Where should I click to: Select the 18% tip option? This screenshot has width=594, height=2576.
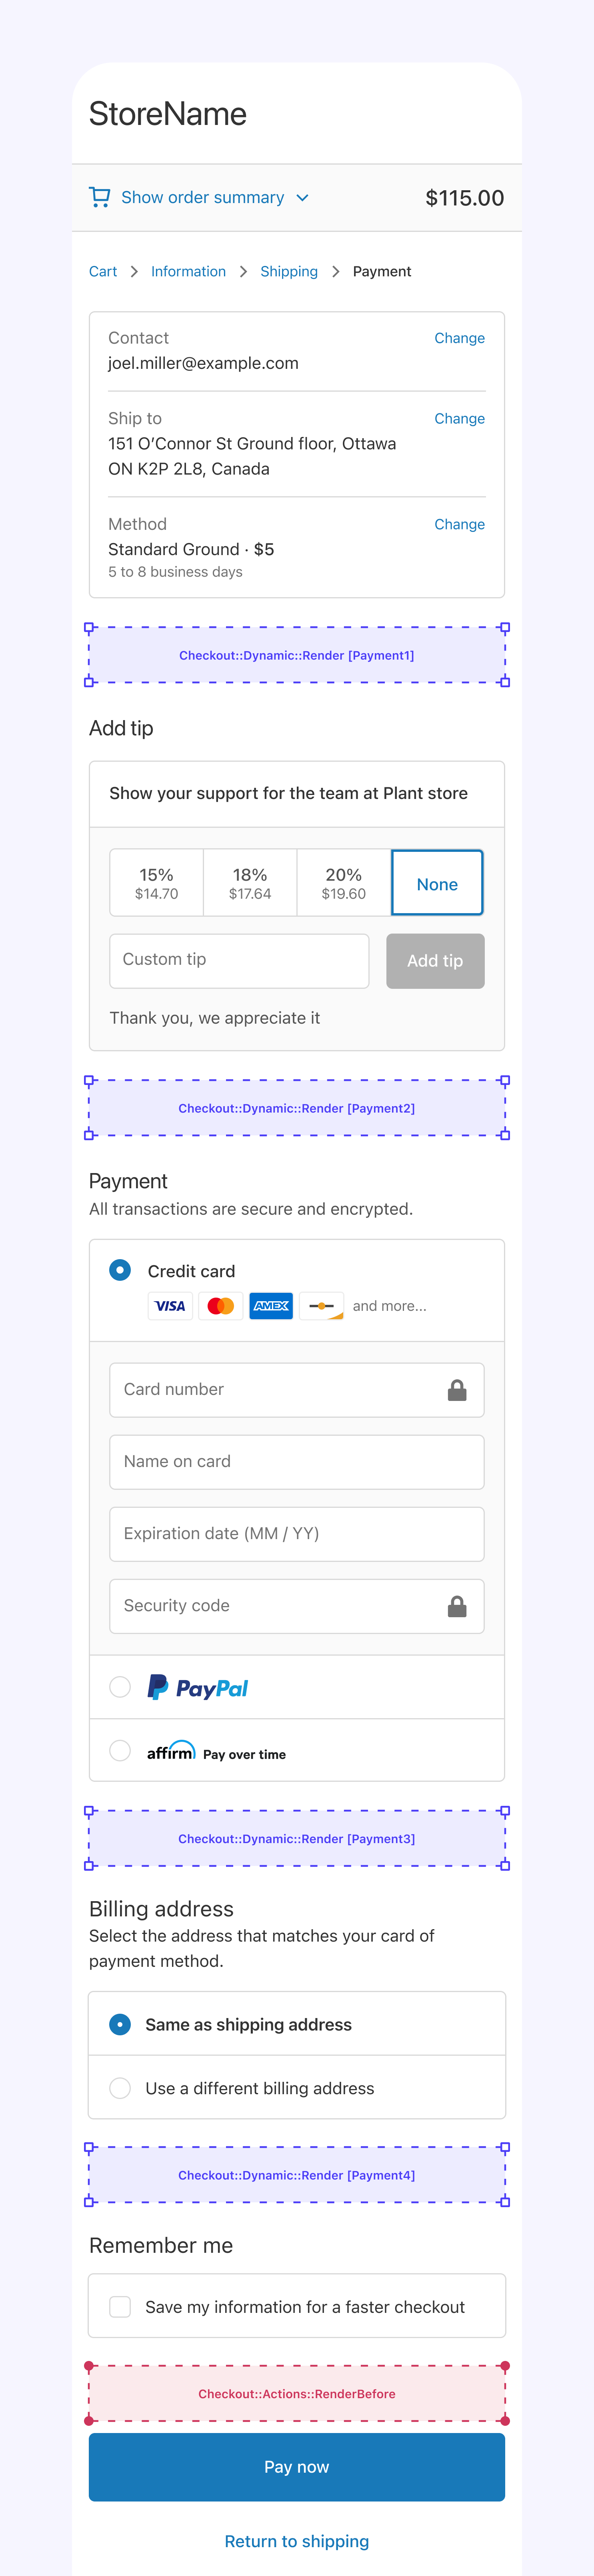tap(250, 883)
